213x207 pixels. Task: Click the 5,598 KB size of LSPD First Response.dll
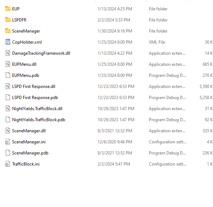(206, 87)
